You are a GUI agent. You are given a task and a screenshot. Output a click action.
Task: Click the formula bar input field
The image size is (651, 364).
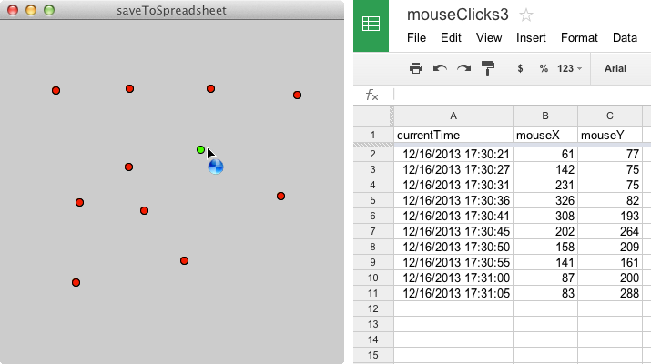coord(519,95)
